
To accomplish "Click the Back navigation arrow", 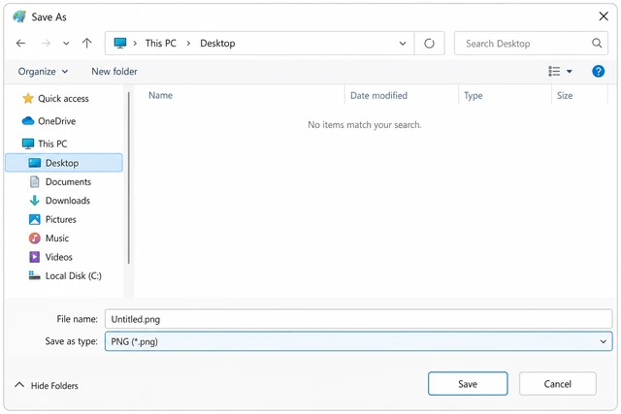I will tap(21, 43).
